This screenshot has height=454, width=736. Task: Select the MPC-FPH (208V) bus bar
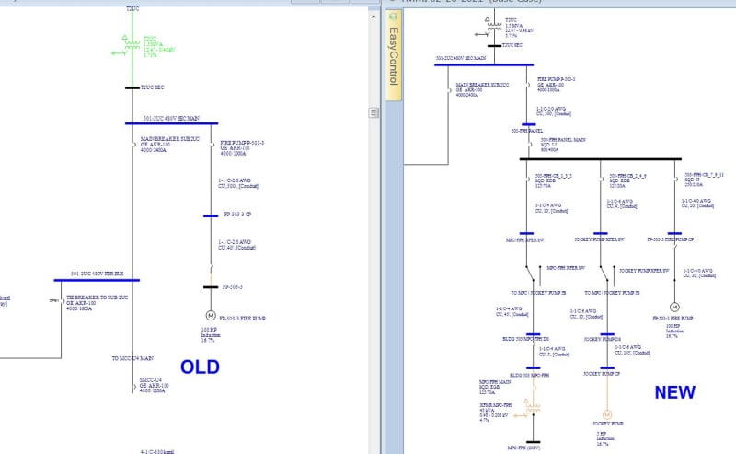[534, 442]
